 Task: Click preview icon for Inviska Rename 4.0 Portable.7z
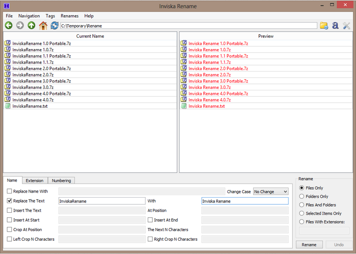pos(184,93)
